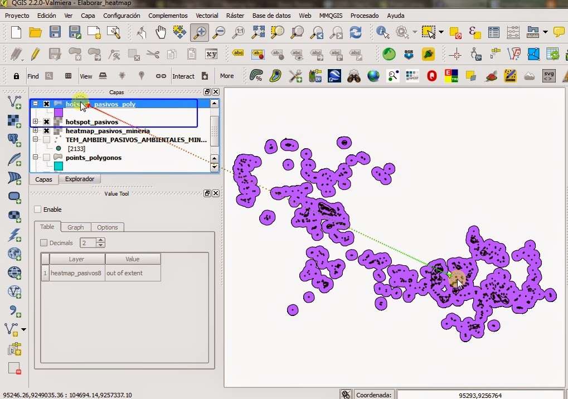
Task: Click the Capas panel scrollbar down arrow
Action: pos(215,167)
